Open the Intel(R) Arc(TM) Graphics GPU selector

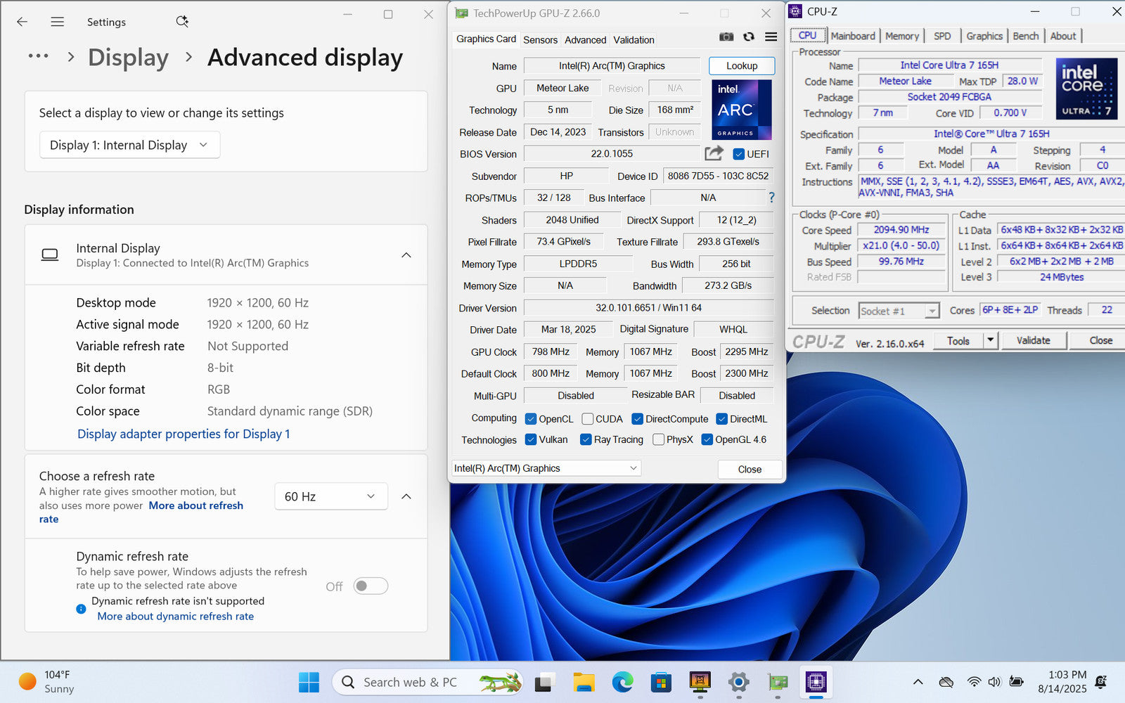(546, 468)
